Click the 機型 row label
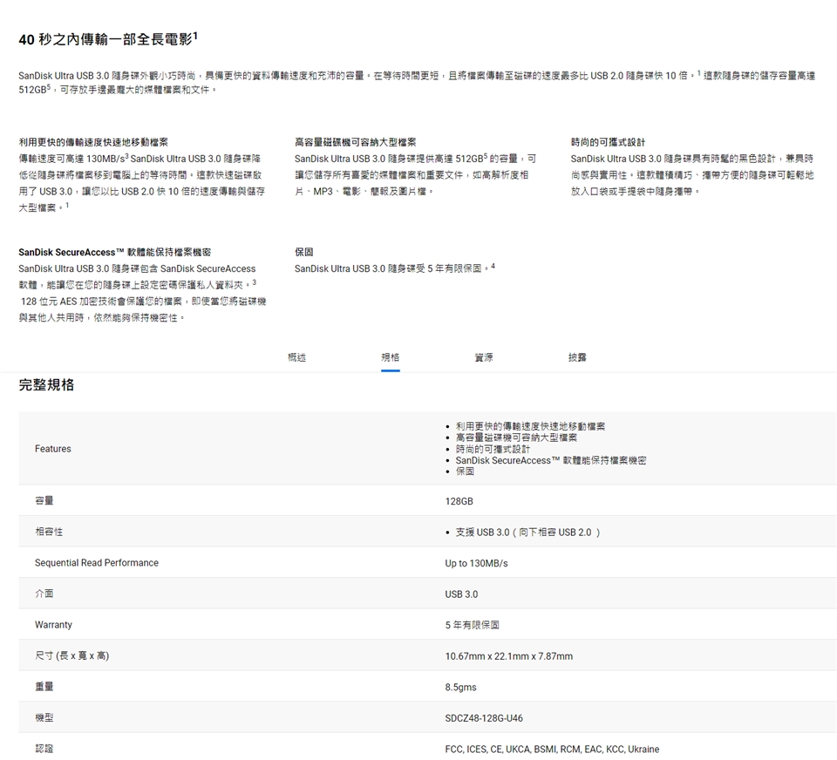The width and height of the screenshot is (837, 760). click(x=44, y=717)
